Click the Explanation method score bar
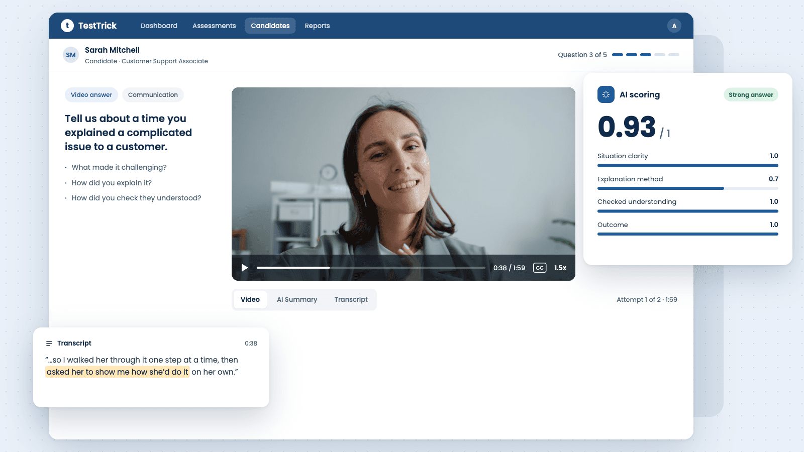Screen dimensions: 804x452 (688, 188)
